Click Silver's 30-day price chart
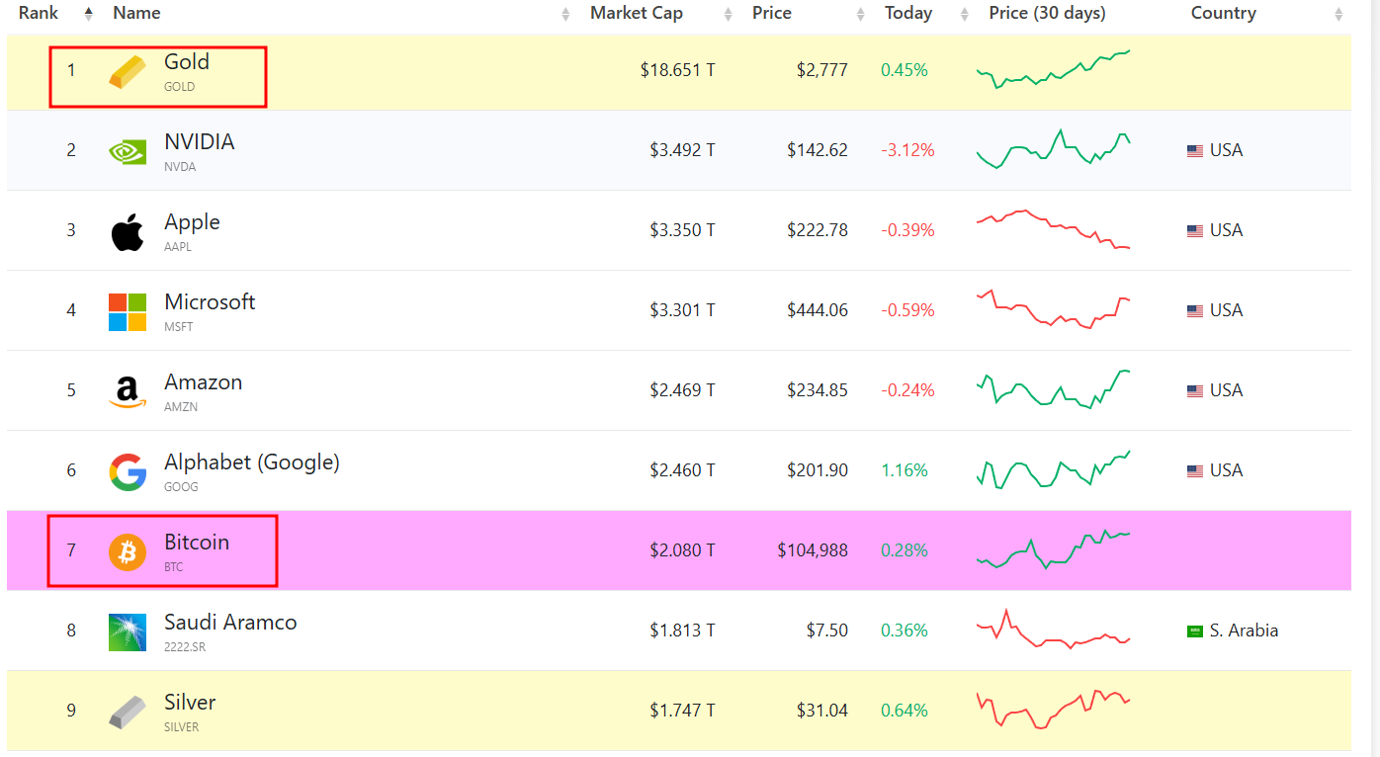 (1053, 710)
